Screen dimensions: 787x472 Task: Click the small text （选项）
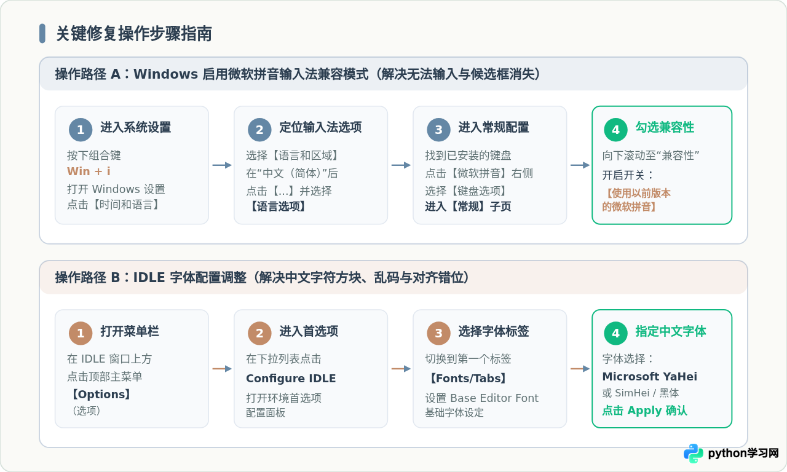point(86,411)
